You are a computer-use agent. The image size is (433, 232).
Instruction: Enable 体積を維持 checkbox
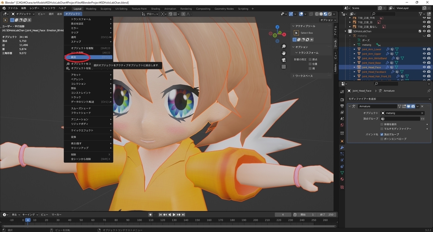tap(382, 124)
